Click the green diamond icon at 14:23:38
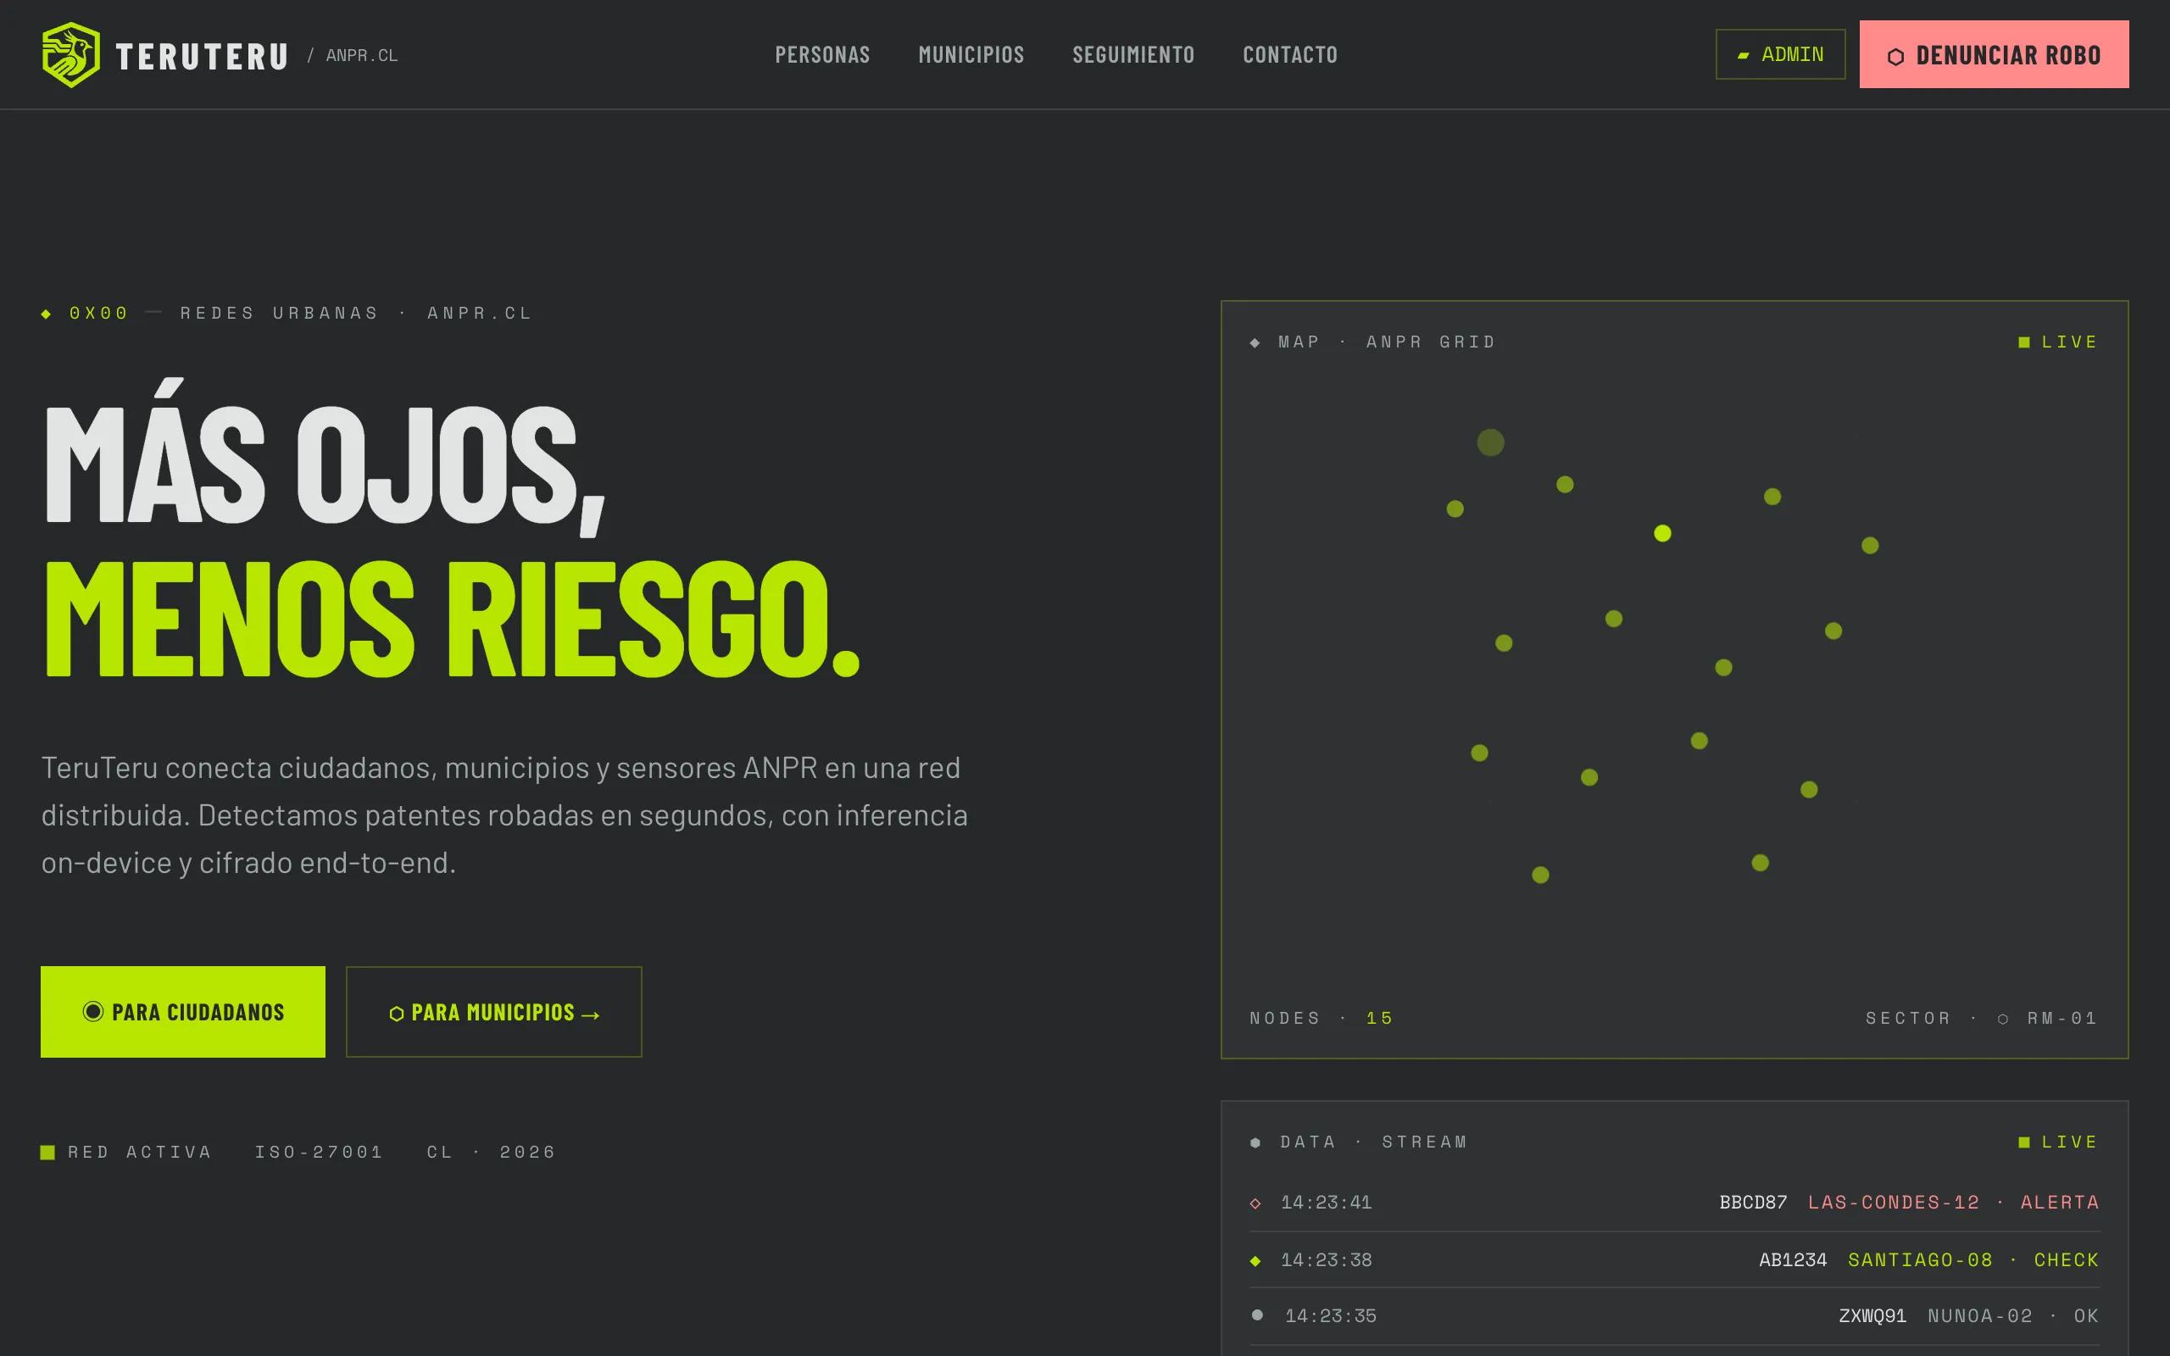The height and width of the screenshot is (1356, 2170). pyautogui.click(x=1255, y=1261)
